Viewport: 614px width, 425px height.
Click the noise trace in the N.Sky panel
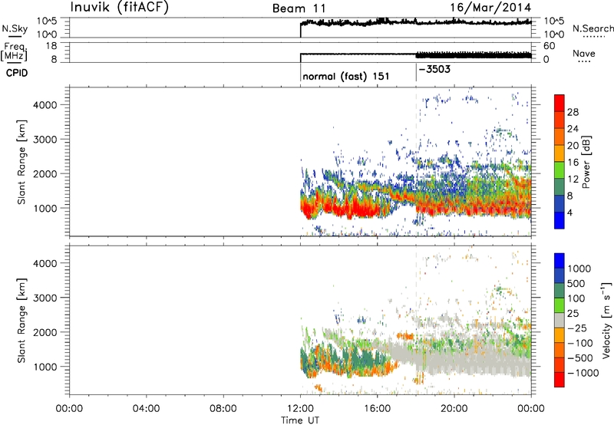[416, 22]
